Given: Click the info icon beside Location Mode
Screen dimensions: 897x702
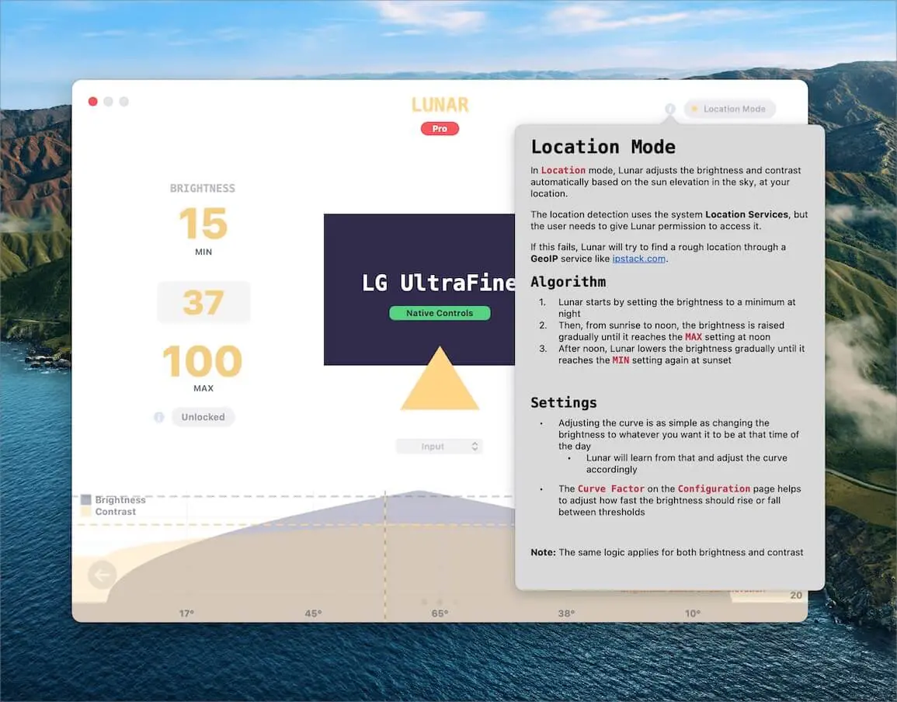Looking at the screenshot, I should pos(670,109).
